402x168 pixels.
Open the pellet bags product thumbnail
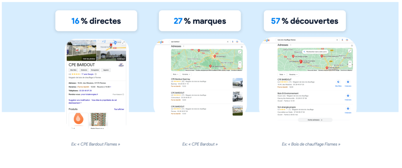pyautogui.click(x=98, y=119)
